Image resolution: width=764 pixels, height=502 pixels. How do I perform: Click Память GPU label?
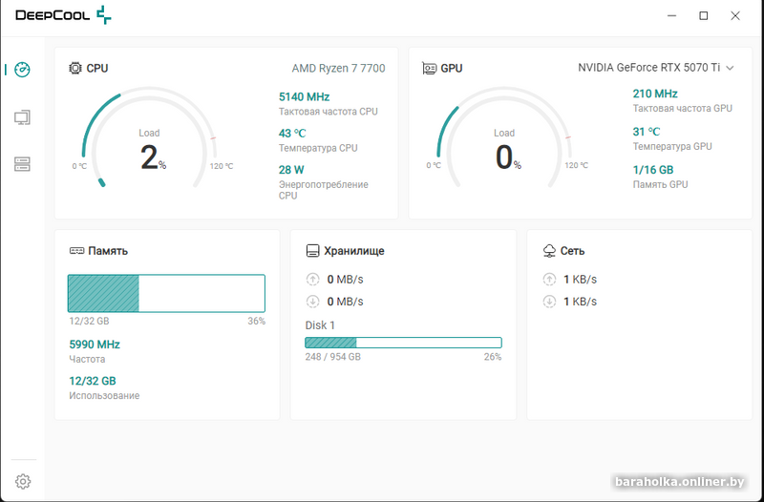click(x=660, y=184)
